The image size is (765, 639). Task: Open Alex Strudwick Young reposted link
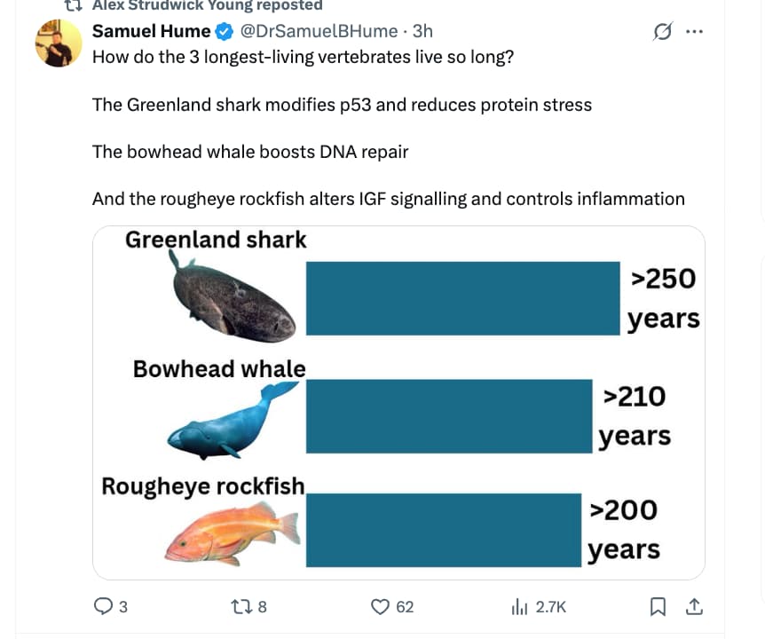pos(207,5)
